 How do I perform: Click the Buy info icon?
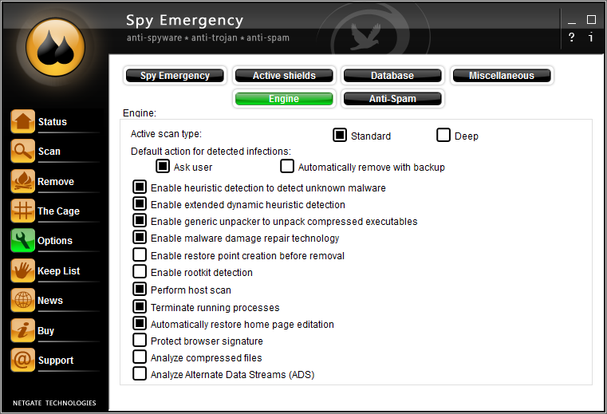pyautogui.click(x=23, y=331)
